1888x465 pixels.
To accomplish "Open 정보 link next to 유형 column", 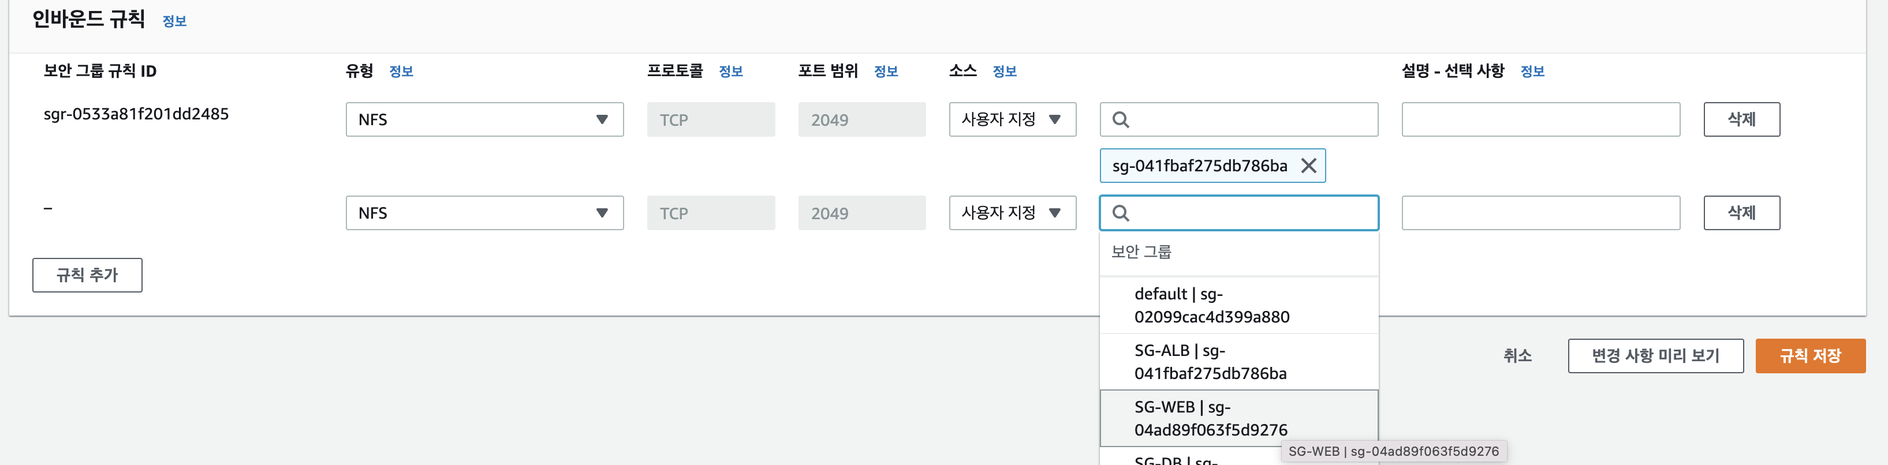I will tap(401, 71).
